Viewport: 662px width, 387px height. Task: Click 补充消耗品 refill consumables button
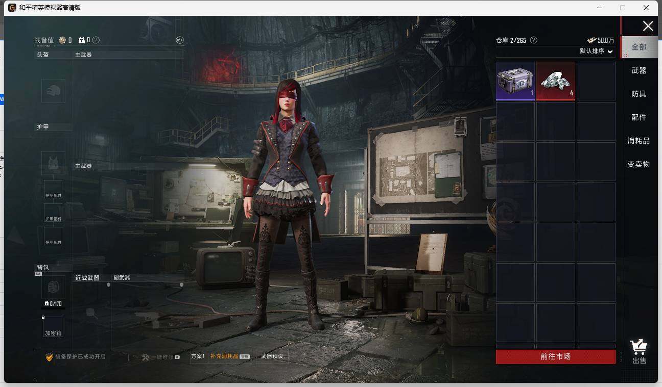[x=230, y=356]
